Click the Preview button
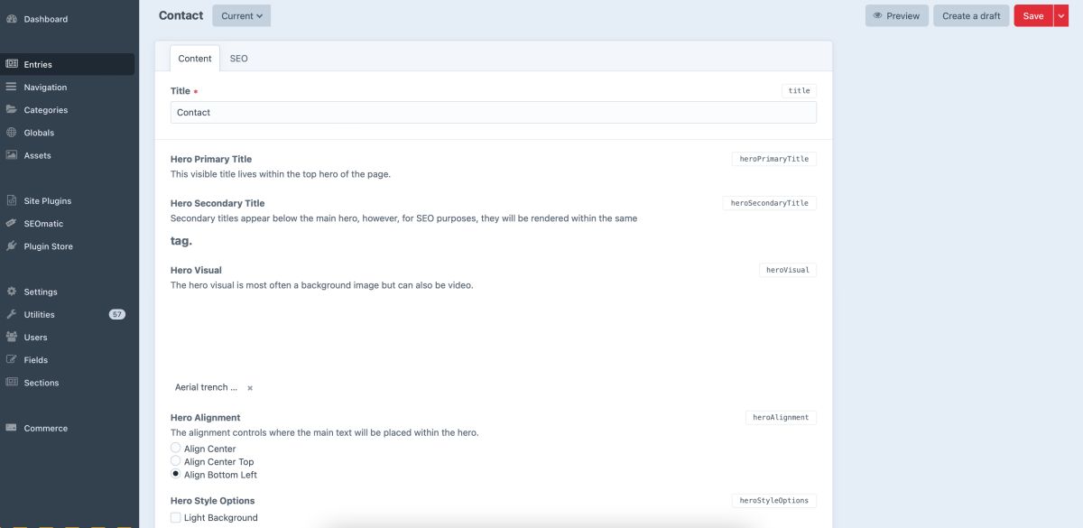The height and width of the screenshot is (528, 1083). pyautogui.click(x=896, y=15)
